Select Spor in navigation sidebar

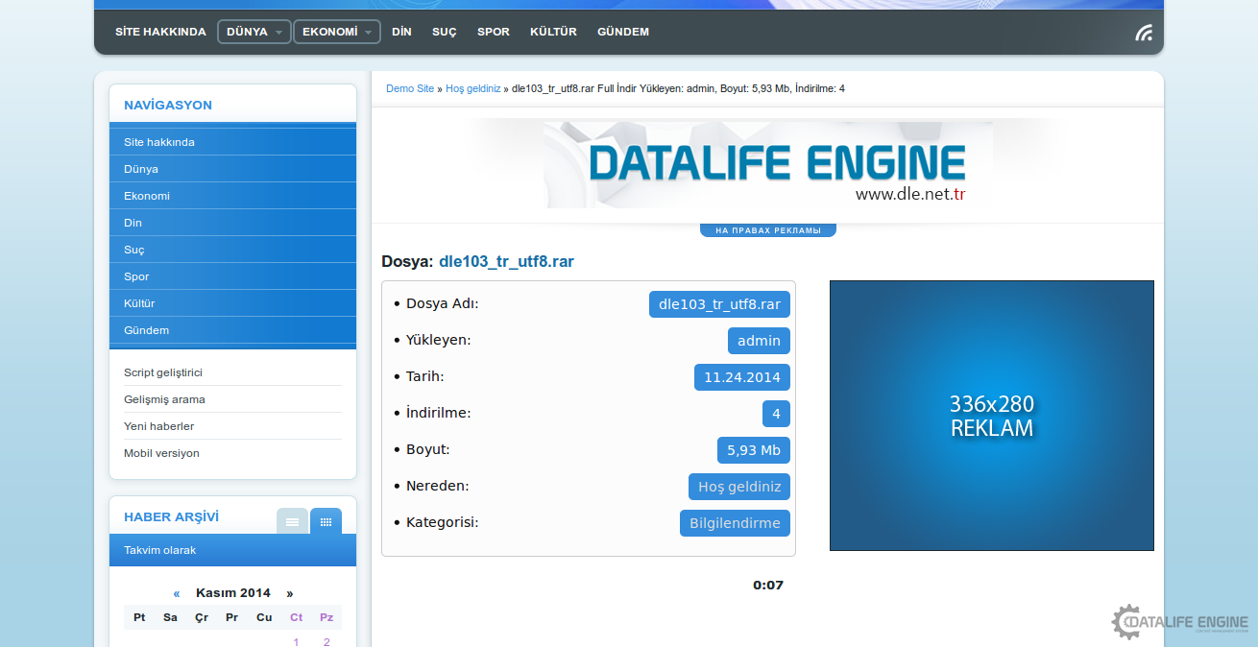[232, 276]
